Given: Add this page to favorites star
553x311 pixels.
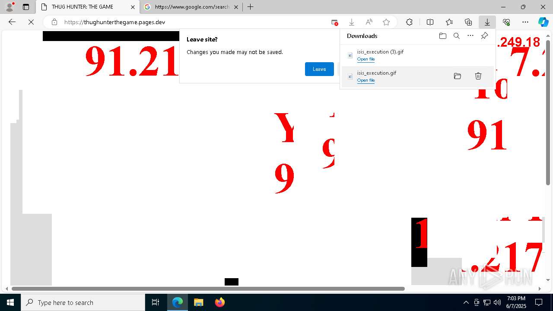Looking at the screenshot, I should click(x=386, y=22).
